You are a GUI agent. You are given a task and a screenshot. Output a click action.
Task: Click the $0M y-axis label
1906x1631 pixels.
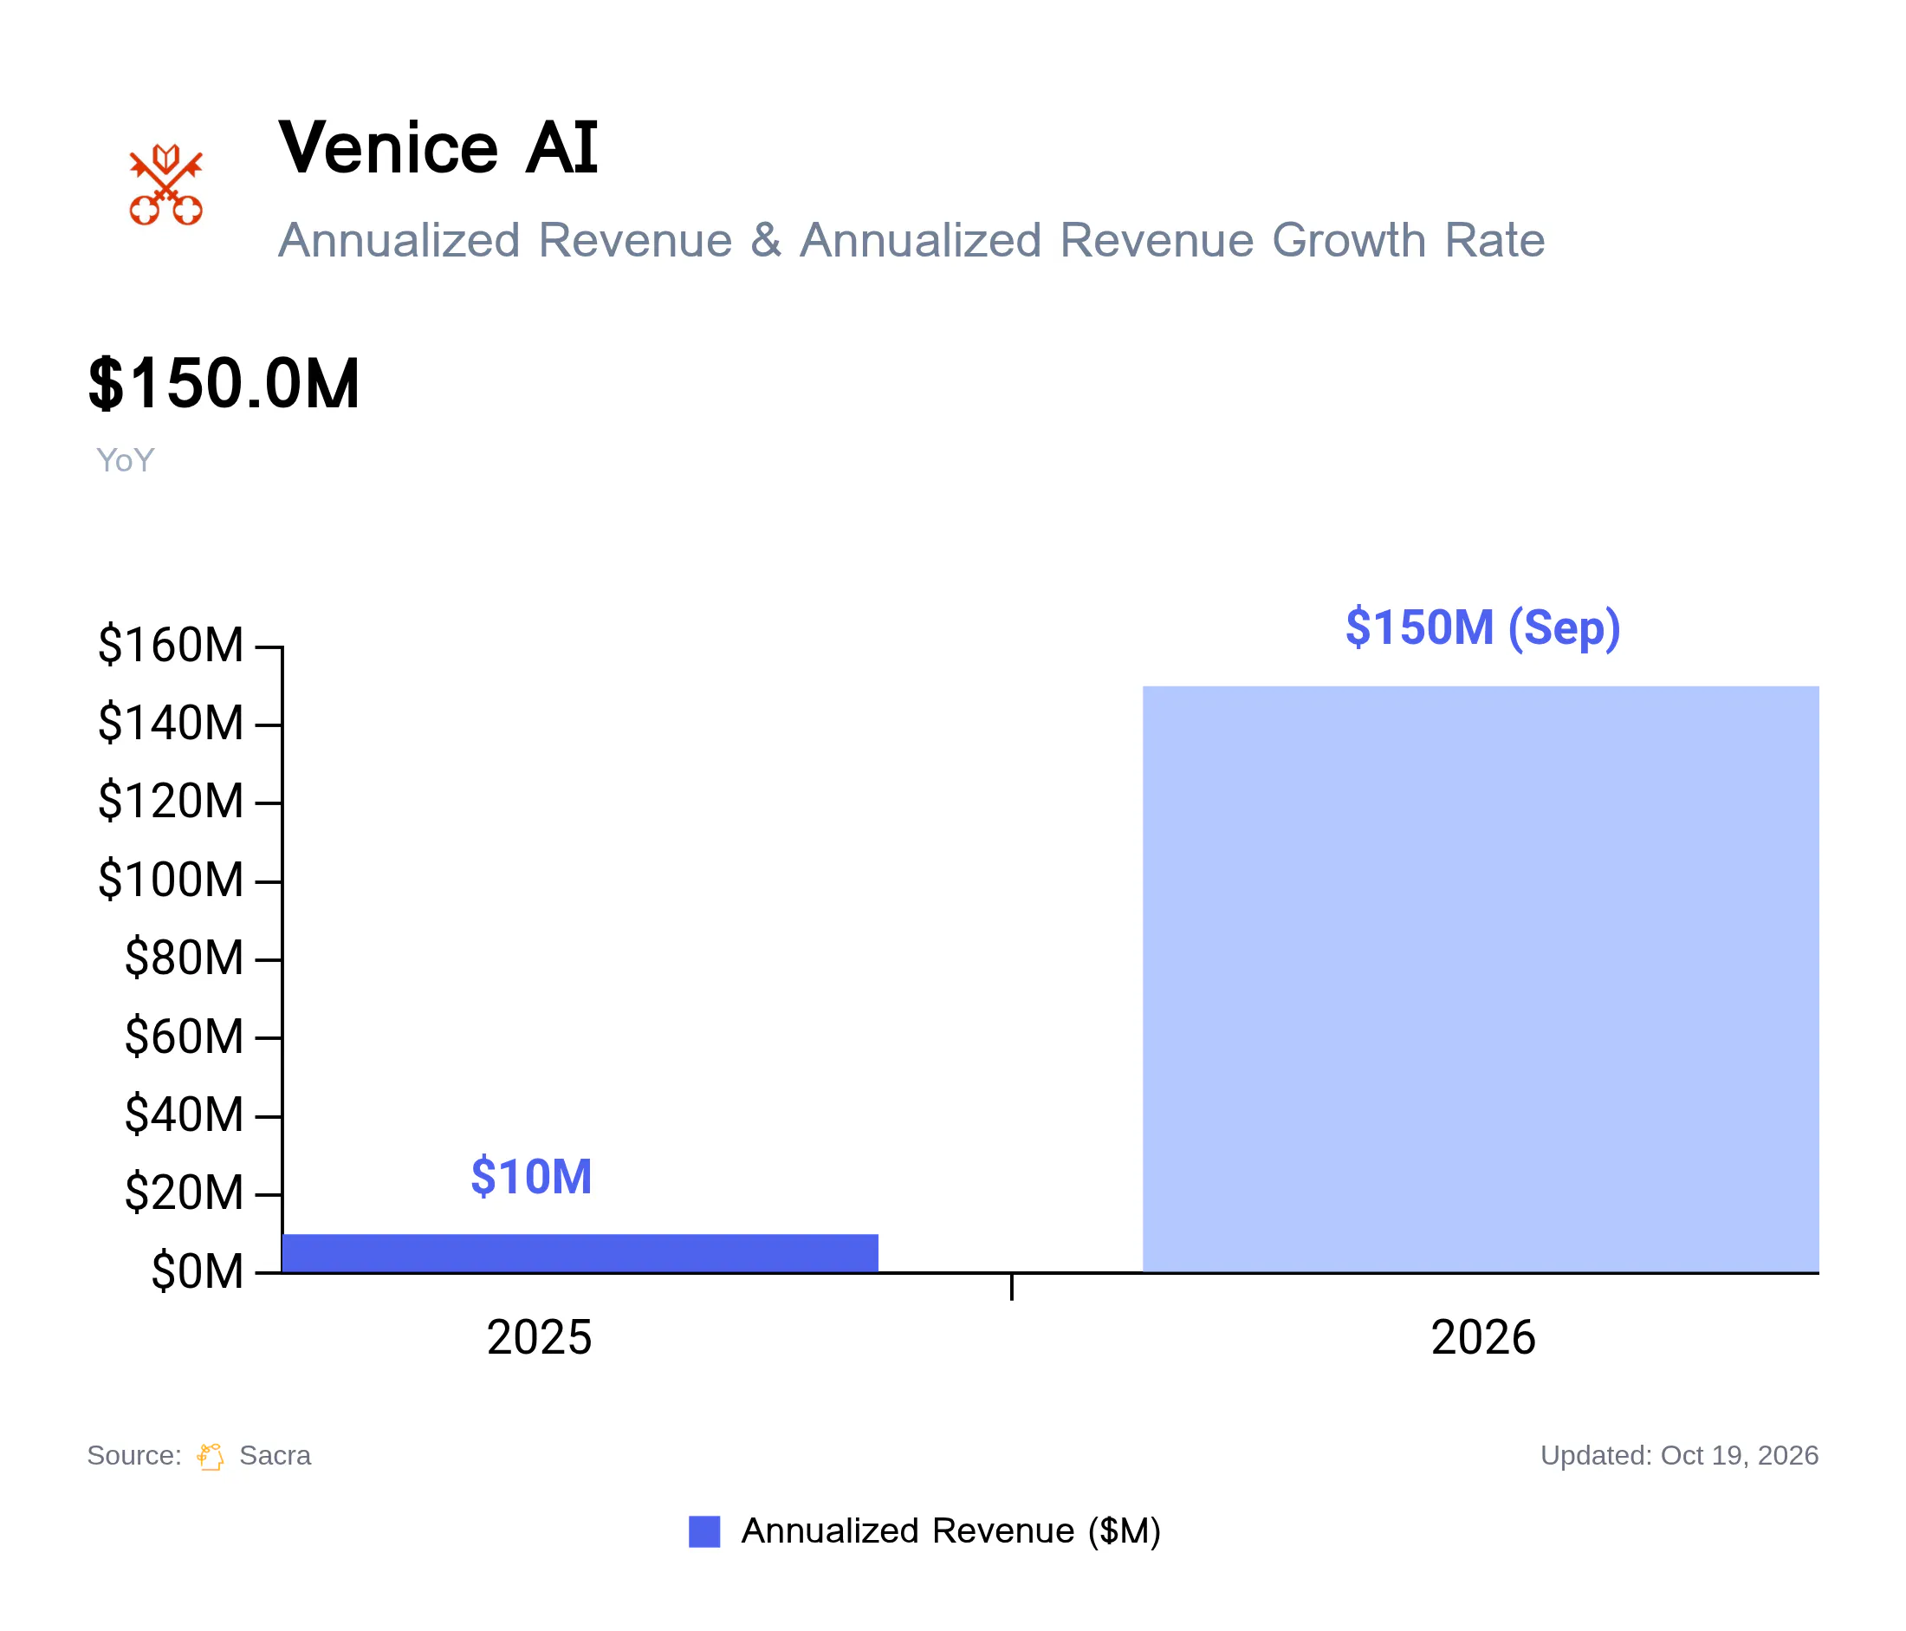198,1272
